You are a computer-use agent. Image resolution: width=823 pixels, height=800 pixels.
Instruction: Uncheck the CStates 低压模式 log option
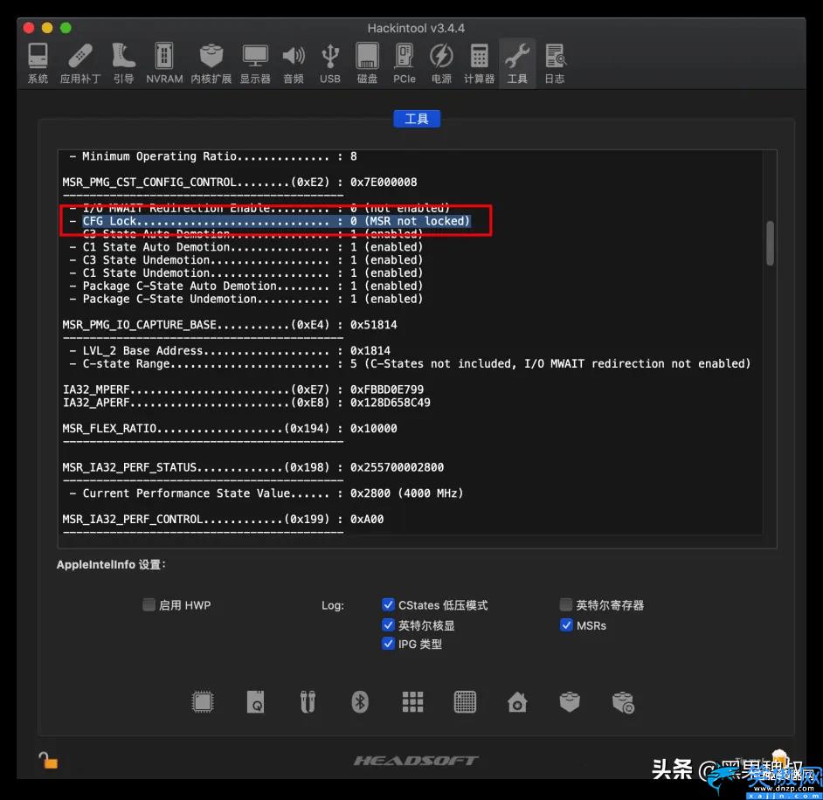click(x=388, y=605)
